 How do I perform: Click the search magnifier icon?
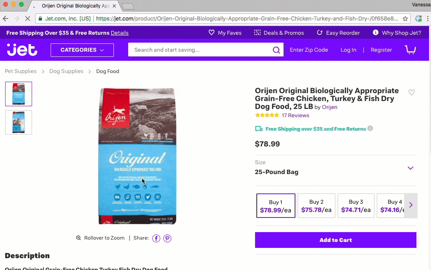[x=276, y=50]
